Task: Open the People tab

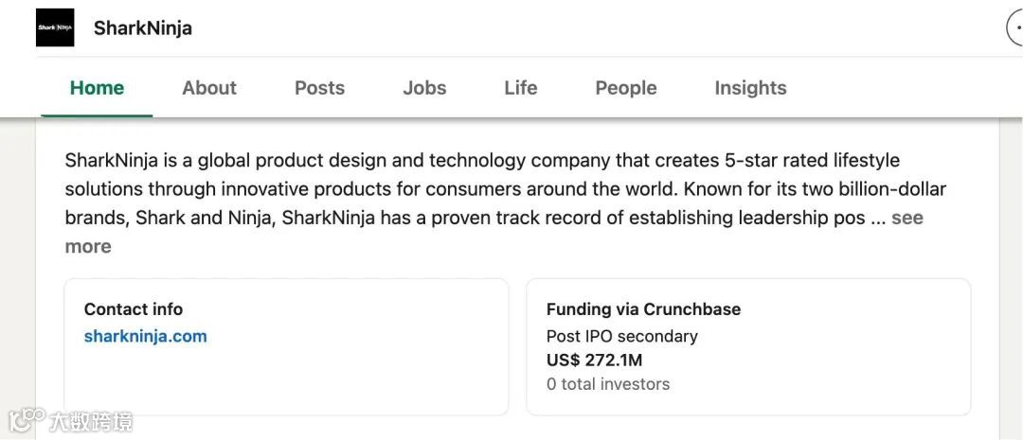Action: tap(626, 88)
